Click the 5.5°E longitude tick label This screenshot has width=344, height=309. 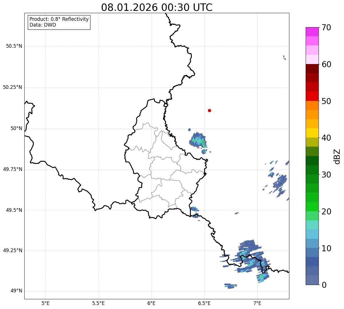pos(98,303)
